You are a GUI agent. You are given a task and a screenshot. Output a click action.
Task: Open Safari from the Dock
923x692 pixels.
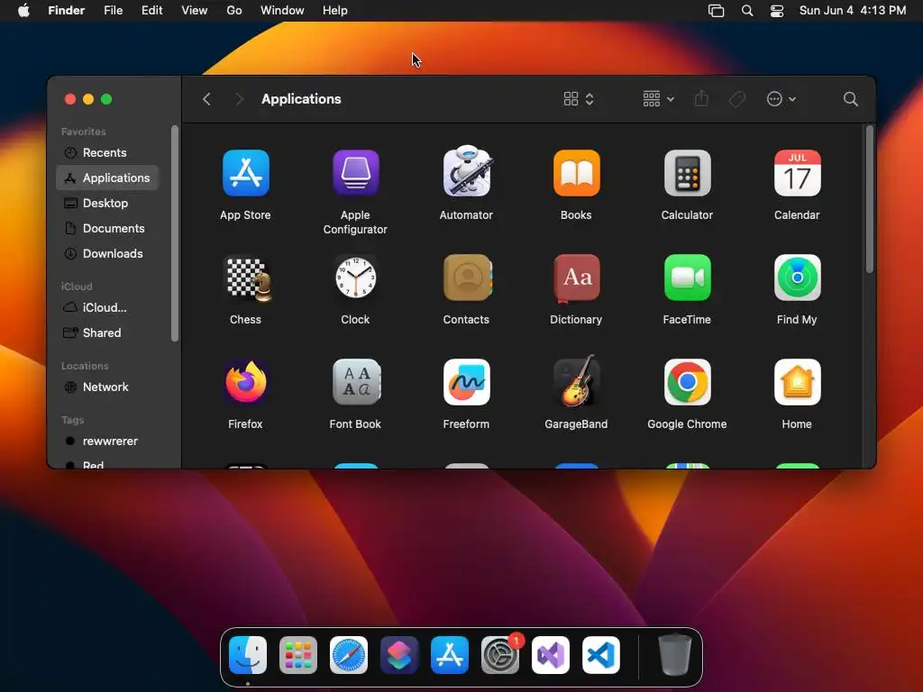click(x=349, y=655)
